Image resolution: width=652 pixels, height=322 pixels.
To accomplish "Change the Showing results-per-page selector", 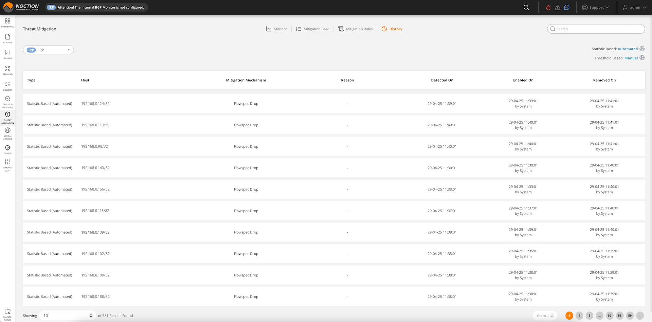I will [68, 316].
